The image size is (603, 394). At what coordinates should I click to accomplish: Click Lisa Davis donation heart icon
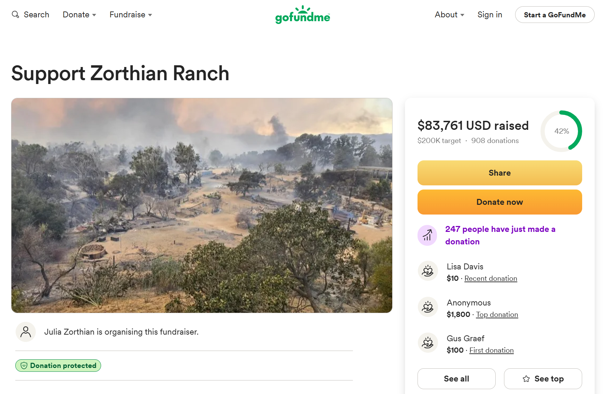428,271
